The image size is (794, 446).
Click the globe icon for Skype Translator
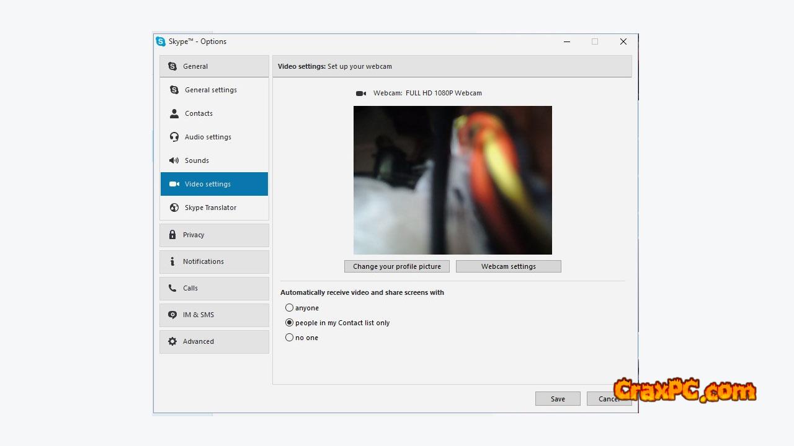(x=174, y=208)
